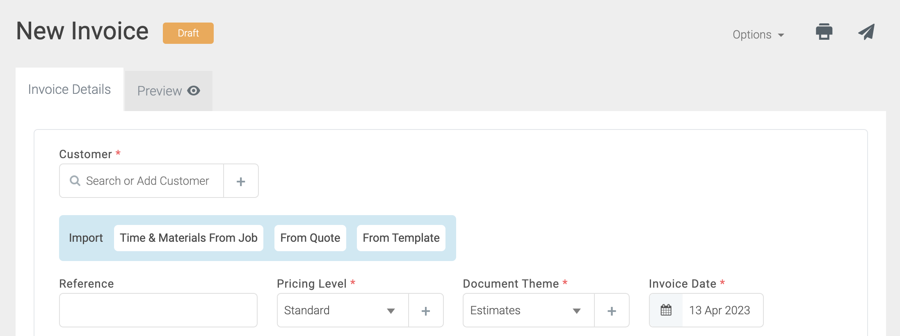
Task: Add a new pricing level with plus
Action: 426,311
